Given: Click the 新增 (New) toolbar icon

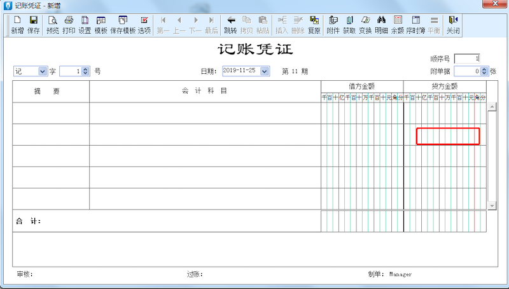Looking at the screenshot, I should coord(17,25).
